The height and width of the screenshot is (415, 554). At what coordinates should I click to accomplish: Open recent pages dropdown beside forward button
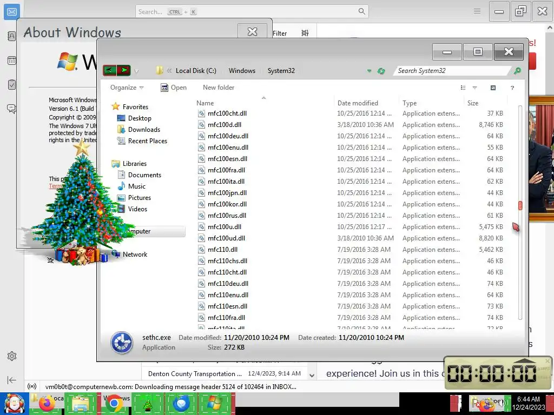(x=136, y=71)
